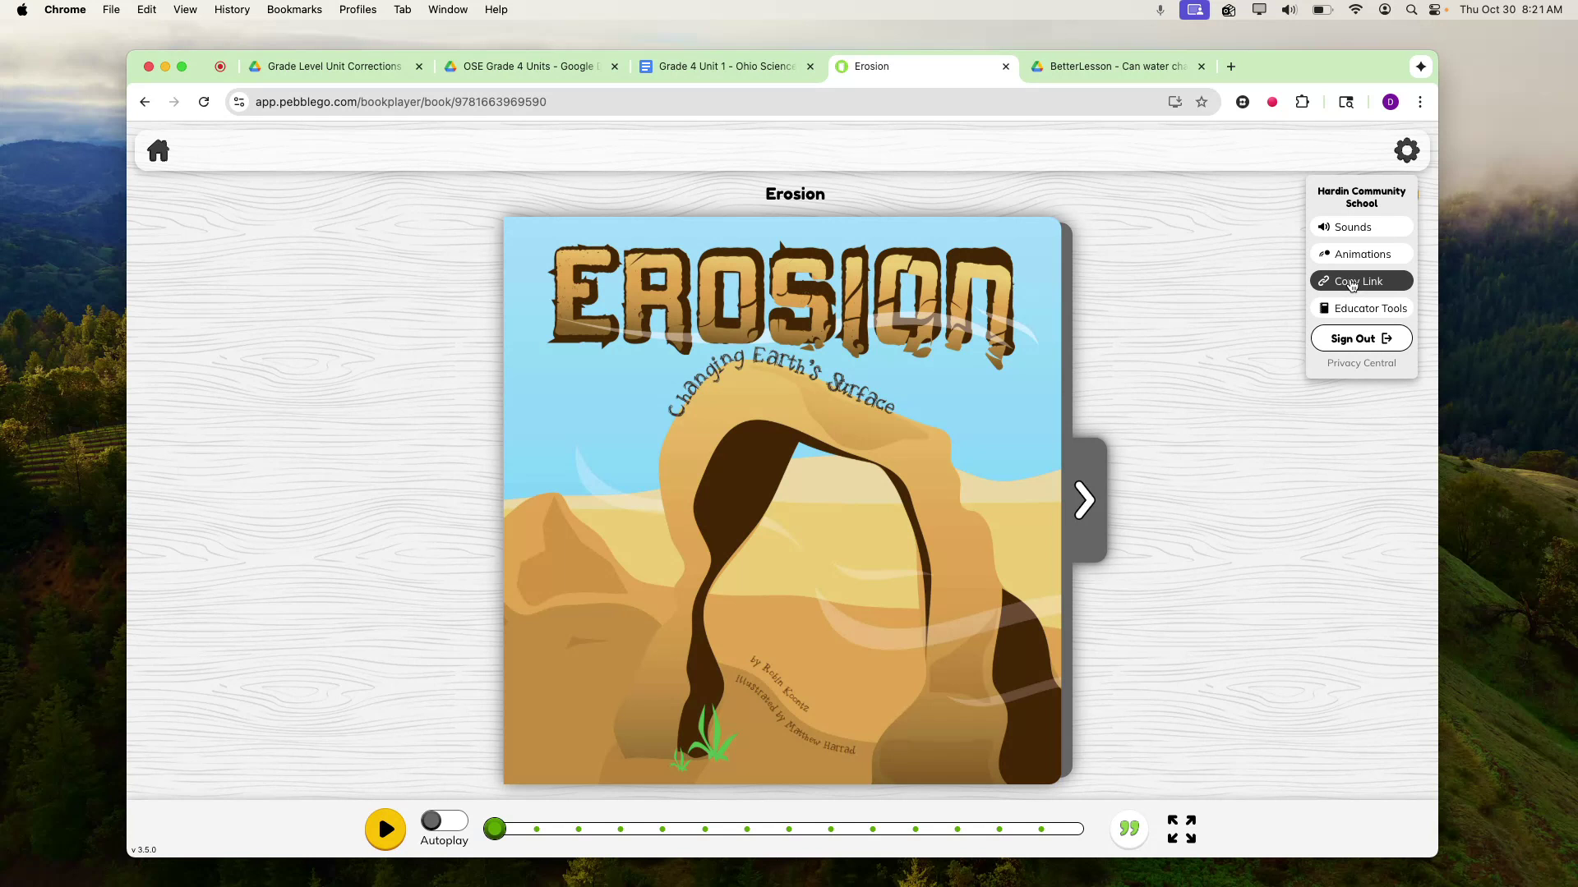Open the Apple menu
Viewport: 1578px width, 887px height.
point(22,9)
